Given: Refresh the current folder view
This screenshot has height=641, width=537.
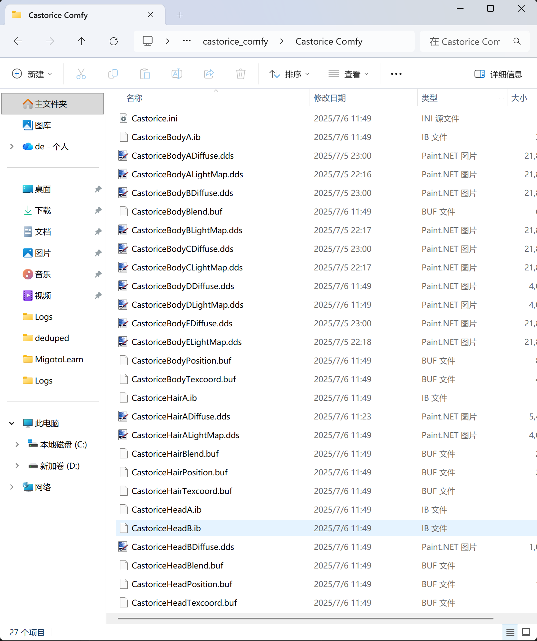Looking at the screenshot, I should pyautogui.click(x=114, y=41).
